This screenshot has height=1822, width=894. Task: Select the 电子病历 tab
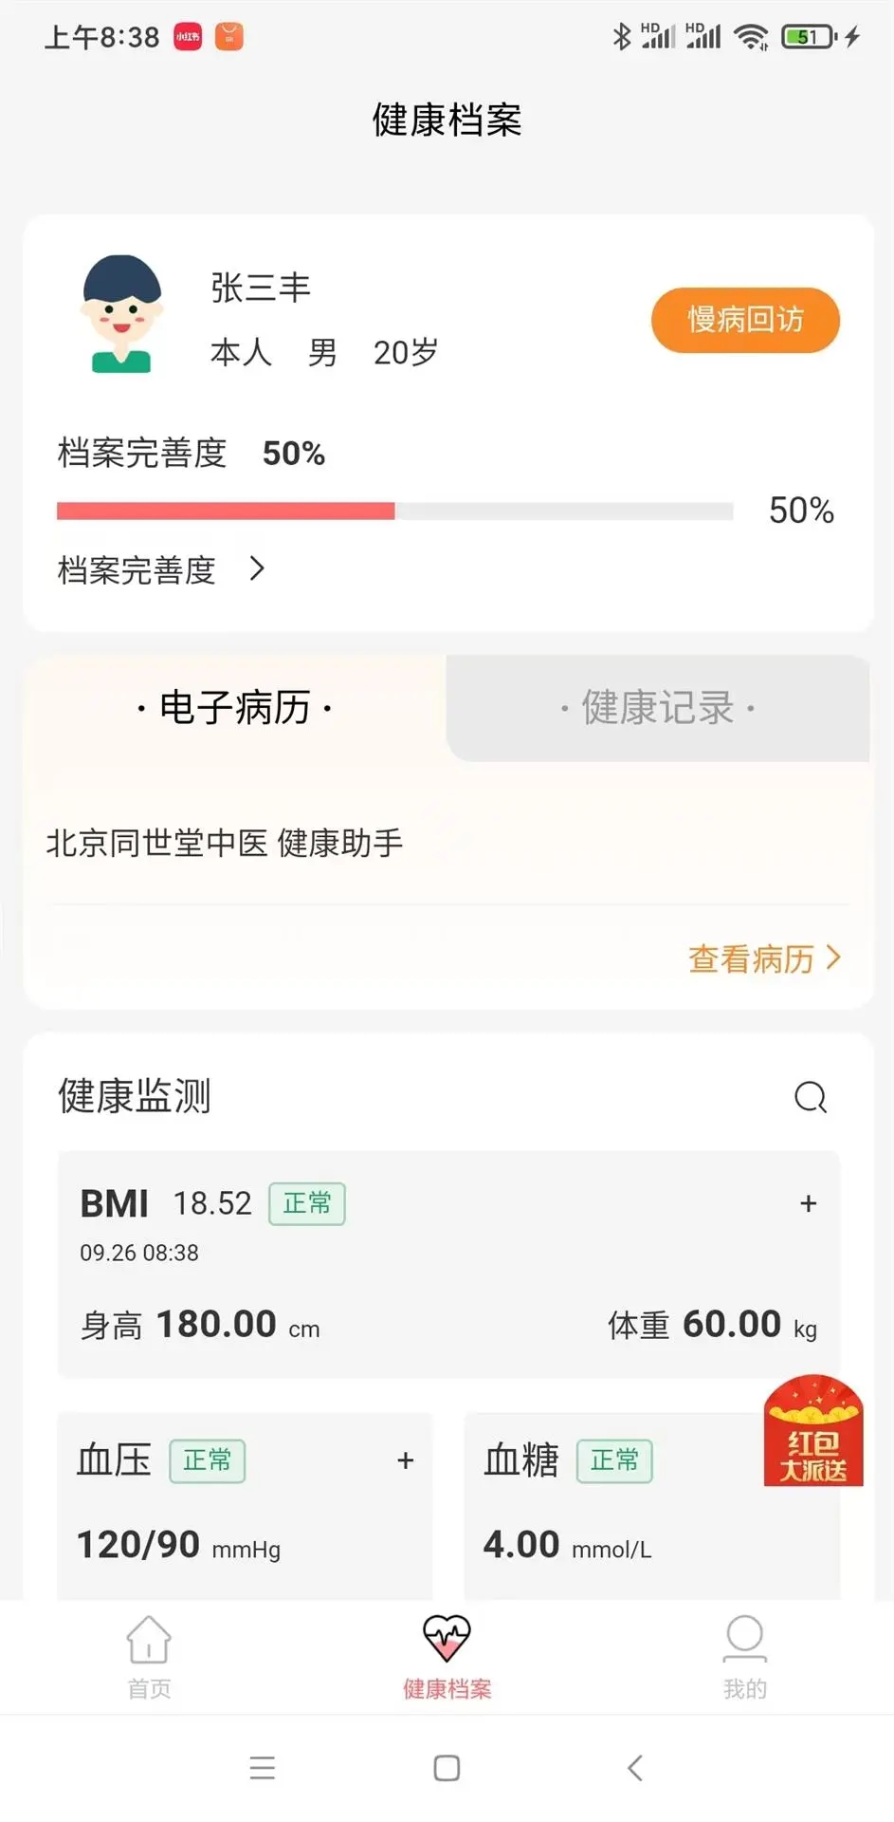coord(234,708)
